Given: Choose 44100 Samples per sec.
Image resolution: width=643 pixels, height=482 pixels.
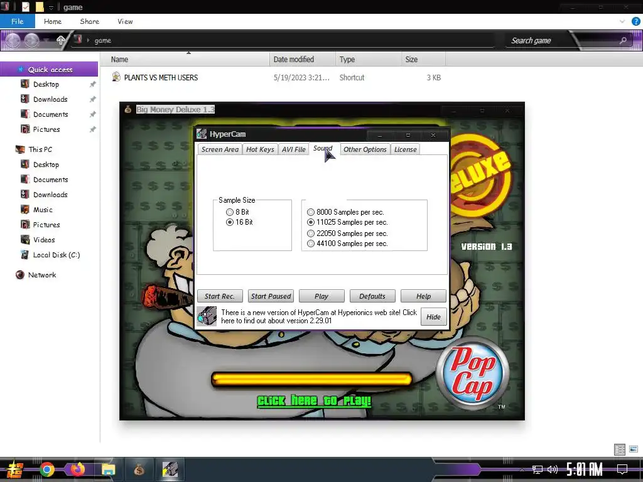Looking at the screenshot, I should 347,244.
